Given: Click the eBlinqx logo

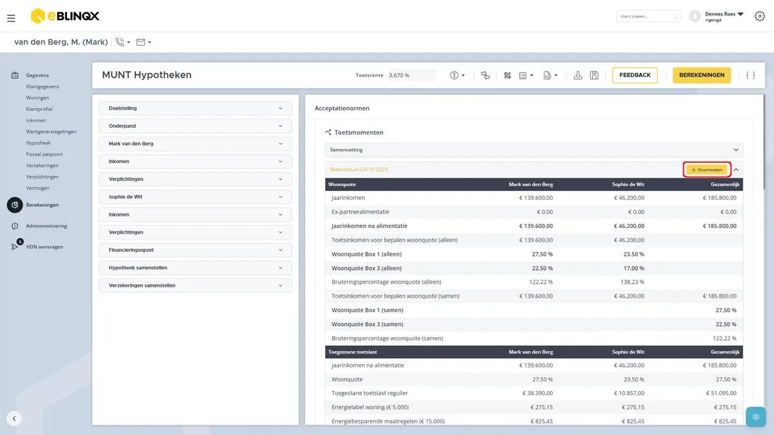Looking at the screenshot, I should (x=65, y=16).
